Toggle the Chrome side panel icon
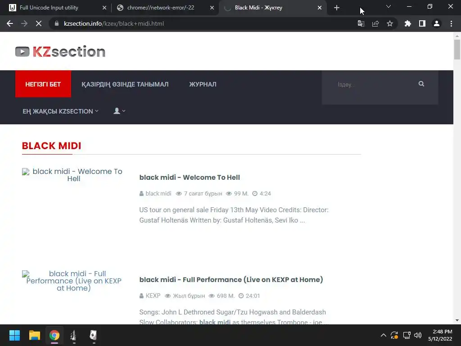Viewport: 461px width, 346px height. pos(422,23)
